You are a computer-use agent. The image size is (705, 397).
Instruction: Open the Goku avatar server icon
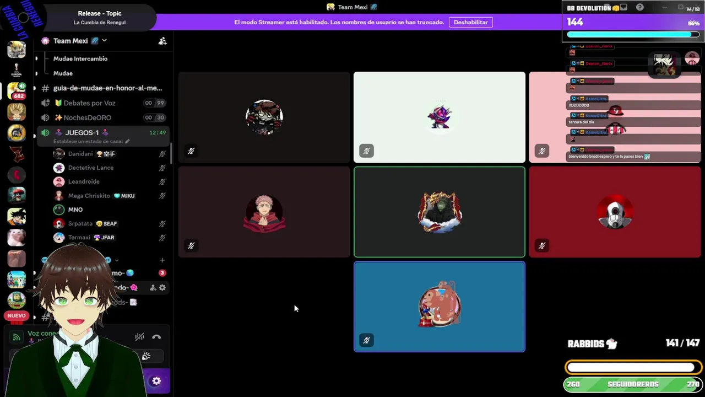pos(17,216)
